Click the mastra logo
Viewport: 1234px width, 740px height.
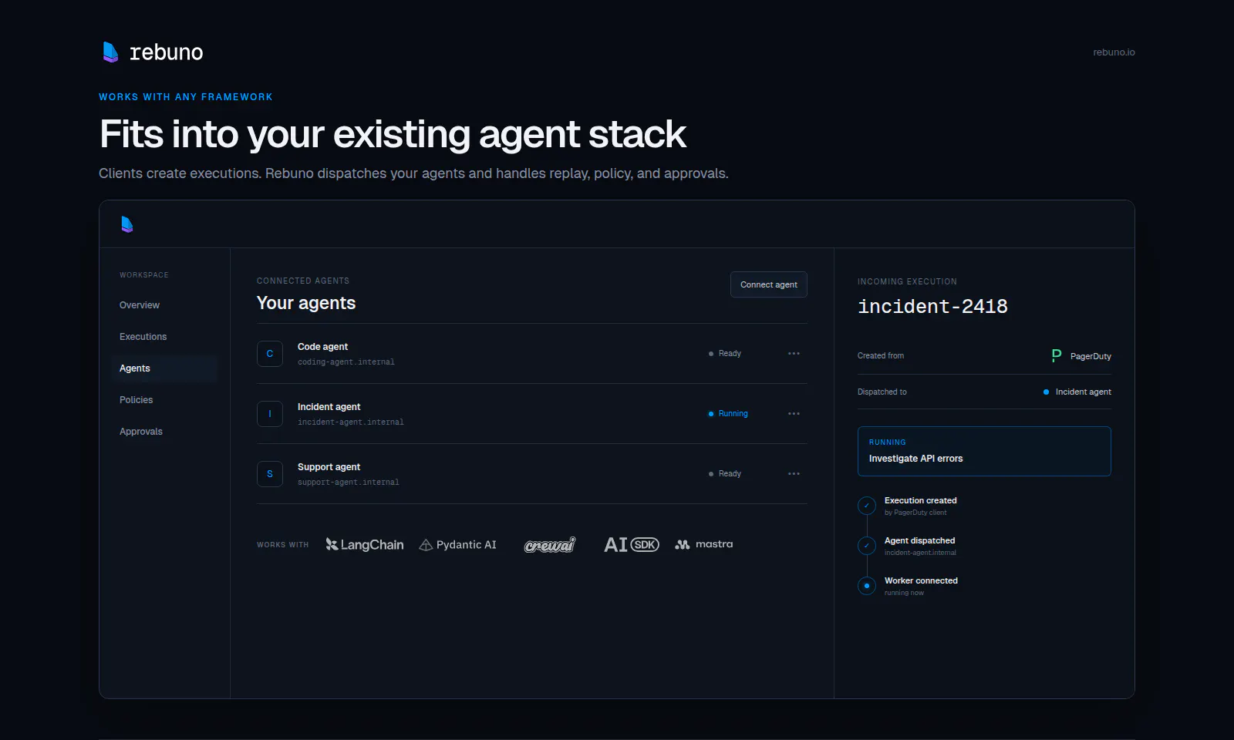click(x=704, y=544)
